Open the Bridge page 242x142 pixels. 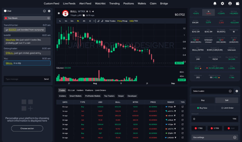click(164, 3)
